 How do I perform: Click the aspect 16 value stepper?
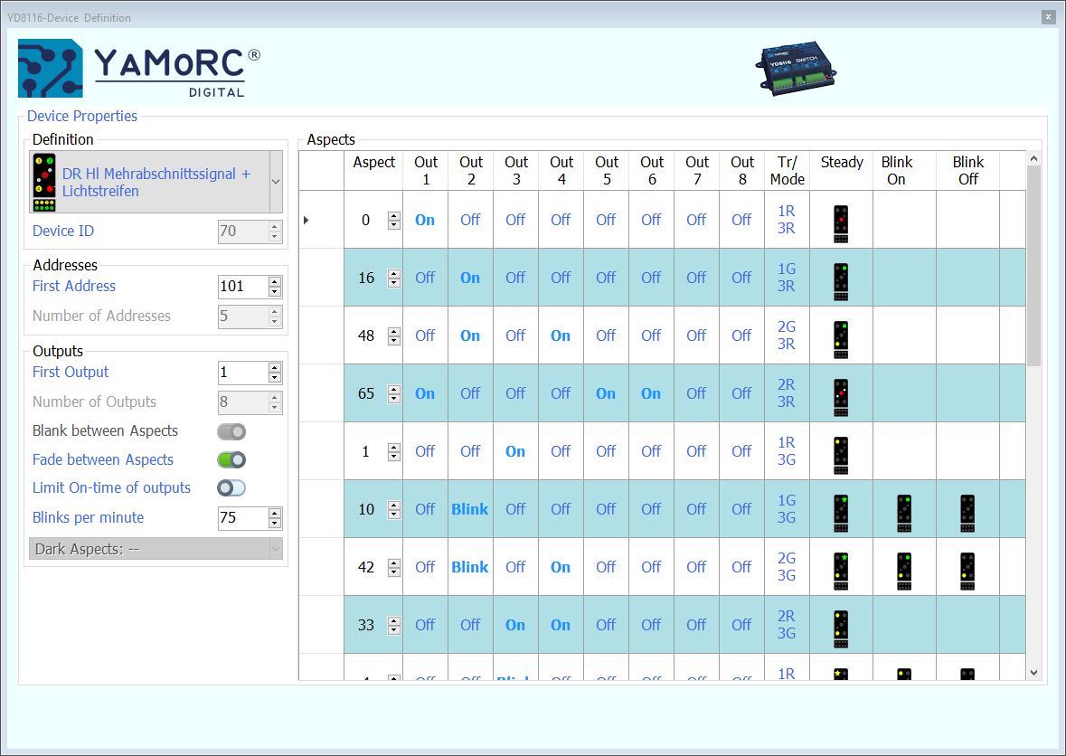(x=393, y=278)
